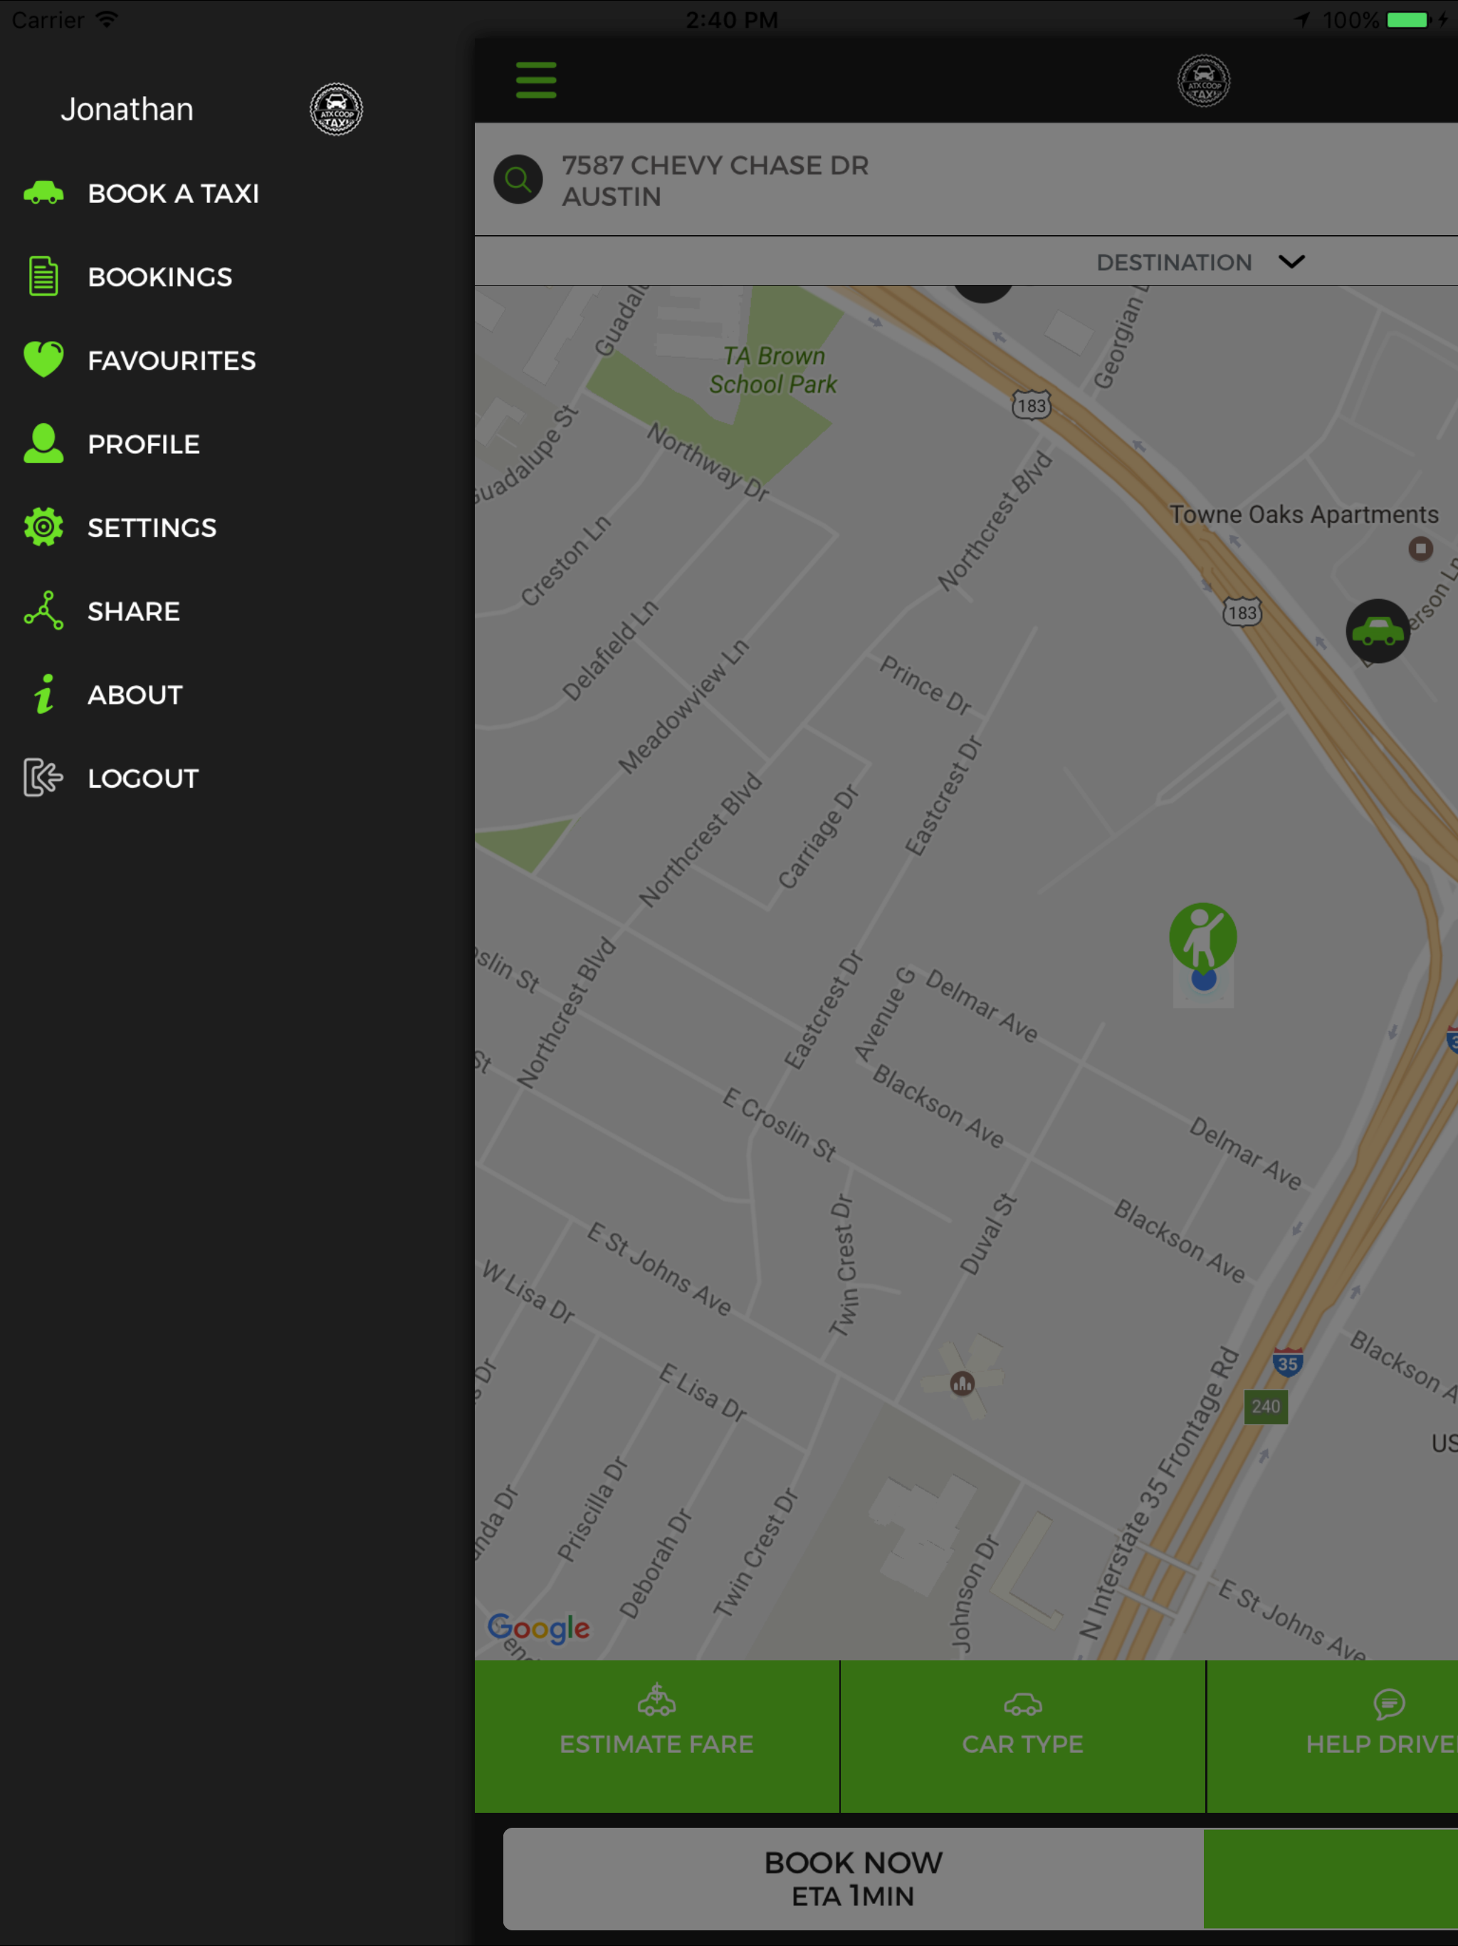
Task: Click the Share network icon
Action: point(43,610)
